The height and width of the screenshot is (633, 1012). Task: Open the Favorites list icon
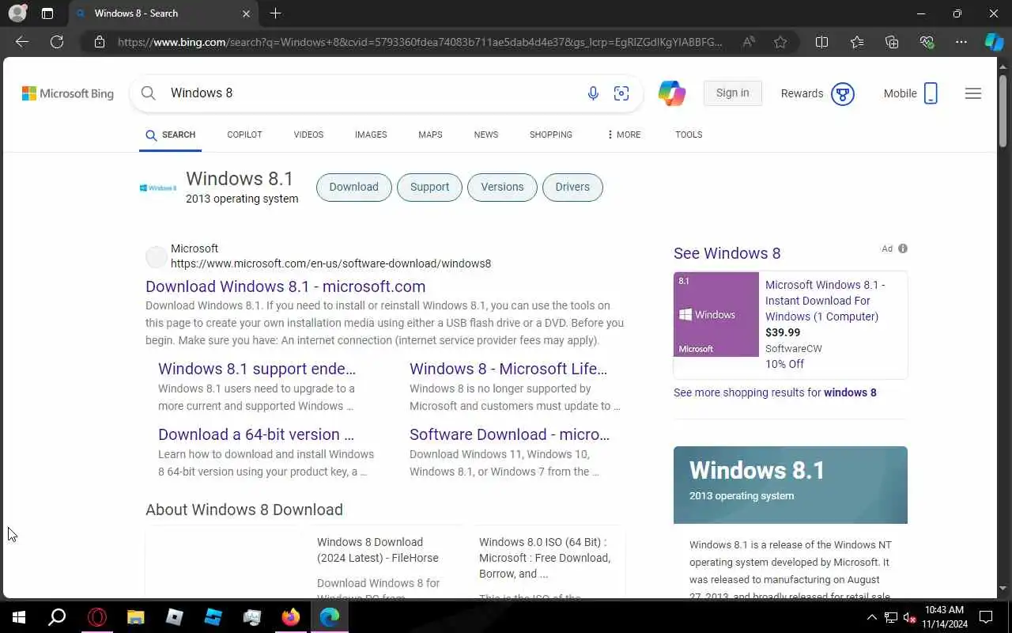click(857, 42)
